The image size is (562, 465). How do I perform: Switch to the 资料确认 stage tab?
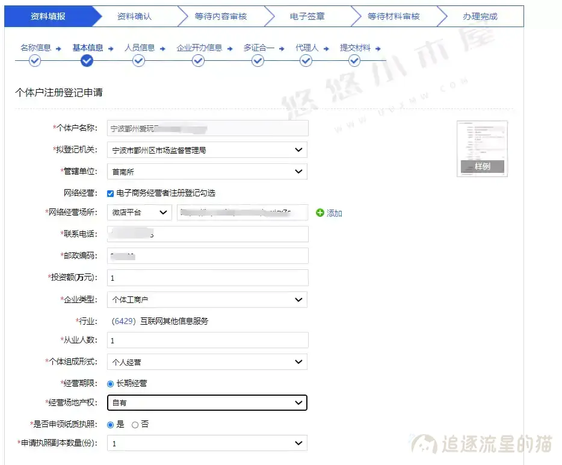[134, 16]
